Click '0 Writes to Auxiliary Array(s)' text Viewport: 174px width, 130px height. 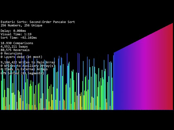(x=28, y=66)
